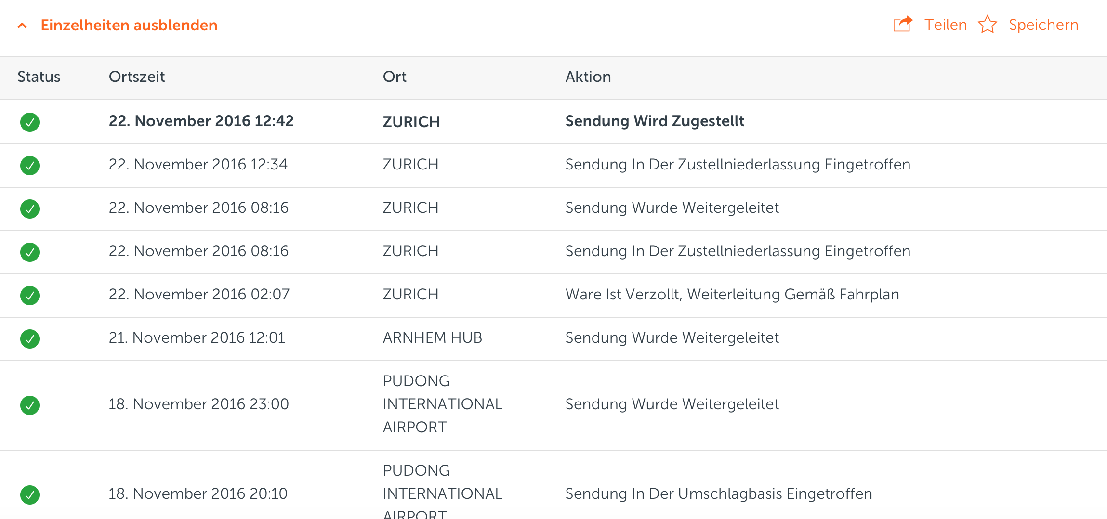Select Sendung In Der Umschlagbasis Eingetroffen text

(x=718, y=494)
